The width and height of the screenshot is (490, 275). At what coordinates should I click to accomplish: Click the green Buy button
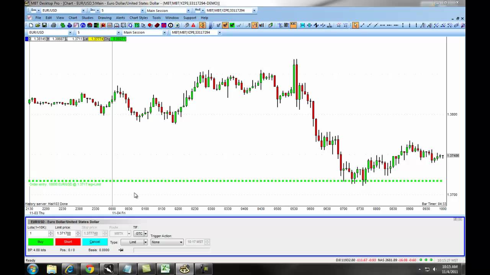(41, 242)
